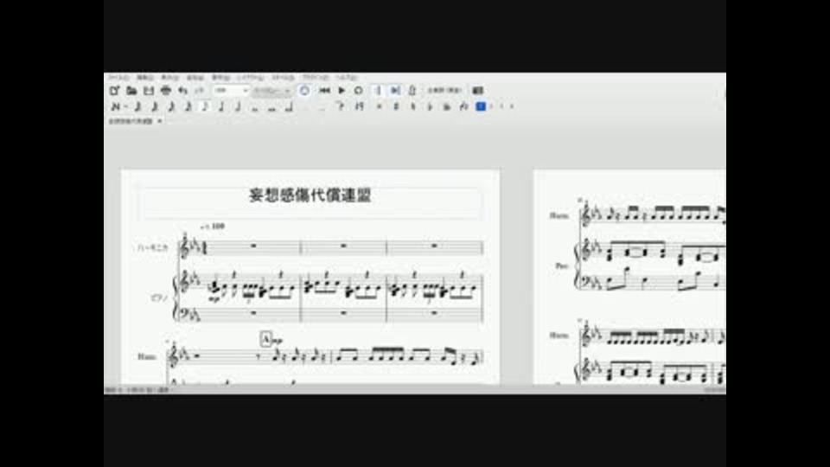Select the ハーモニカ instrument name
Image resolution: width=830 pixels, height=467 pixels.
tap(152, 247)
